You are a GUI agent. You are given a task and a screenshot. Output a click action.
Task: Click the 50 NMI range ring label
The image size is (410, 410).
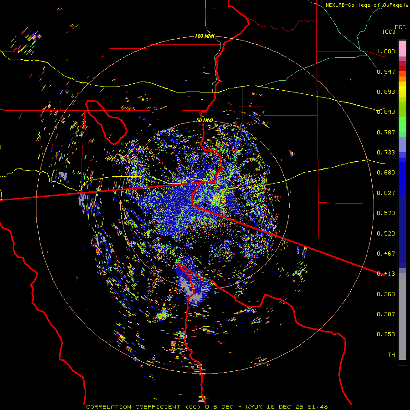pyautogui.click(x=205, y=121)
